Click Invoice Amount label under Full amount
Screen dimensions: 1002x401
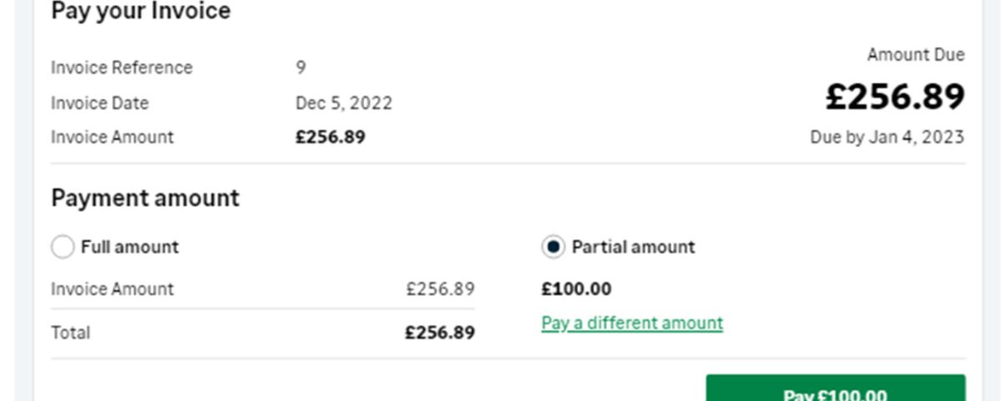pos(113,289)
